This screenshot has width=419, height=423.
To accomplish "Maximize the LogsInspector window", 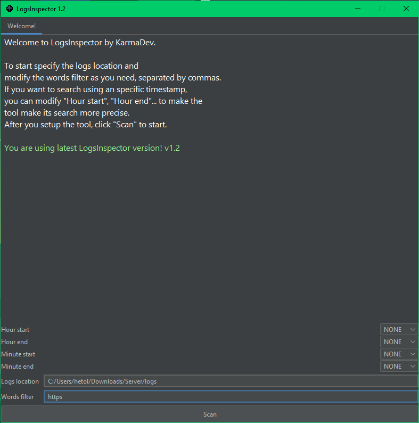I will [x=382, y=9].
